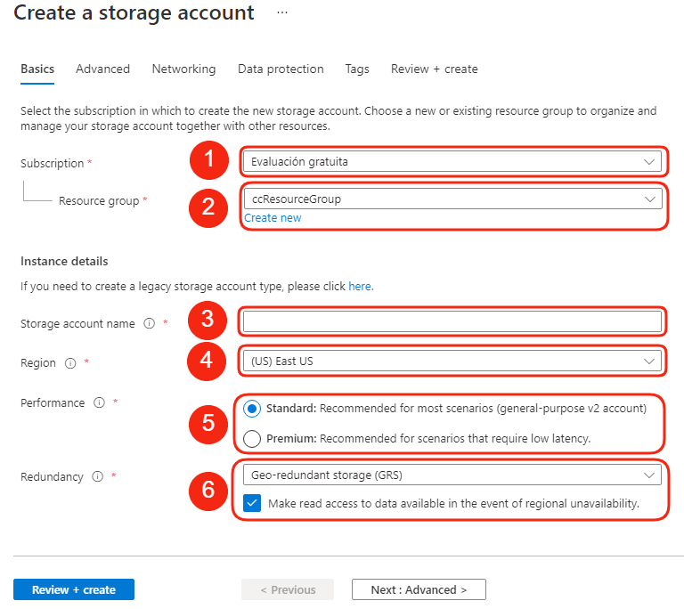Select the Standard performance radio button
Image resolution: width=684 pixels, height=609 pixels.
pyautogui.click(x=252, y=409)
